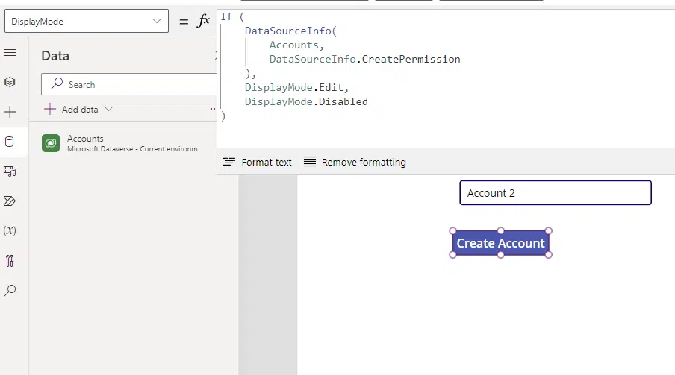675x375 pixels.
Task: Click the Account 2 text input
Action: click(556, 192)
